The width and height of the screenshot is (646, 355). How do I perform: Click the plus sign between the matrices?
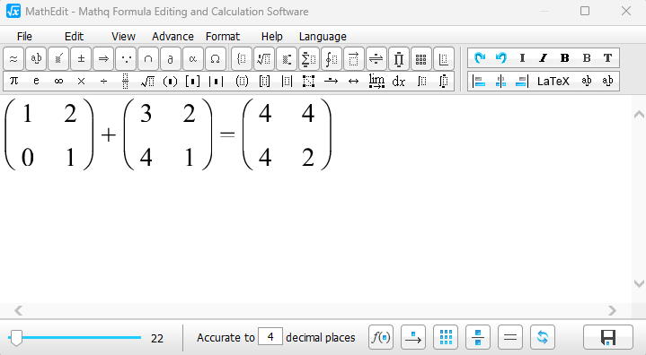(x=109, y=134)
